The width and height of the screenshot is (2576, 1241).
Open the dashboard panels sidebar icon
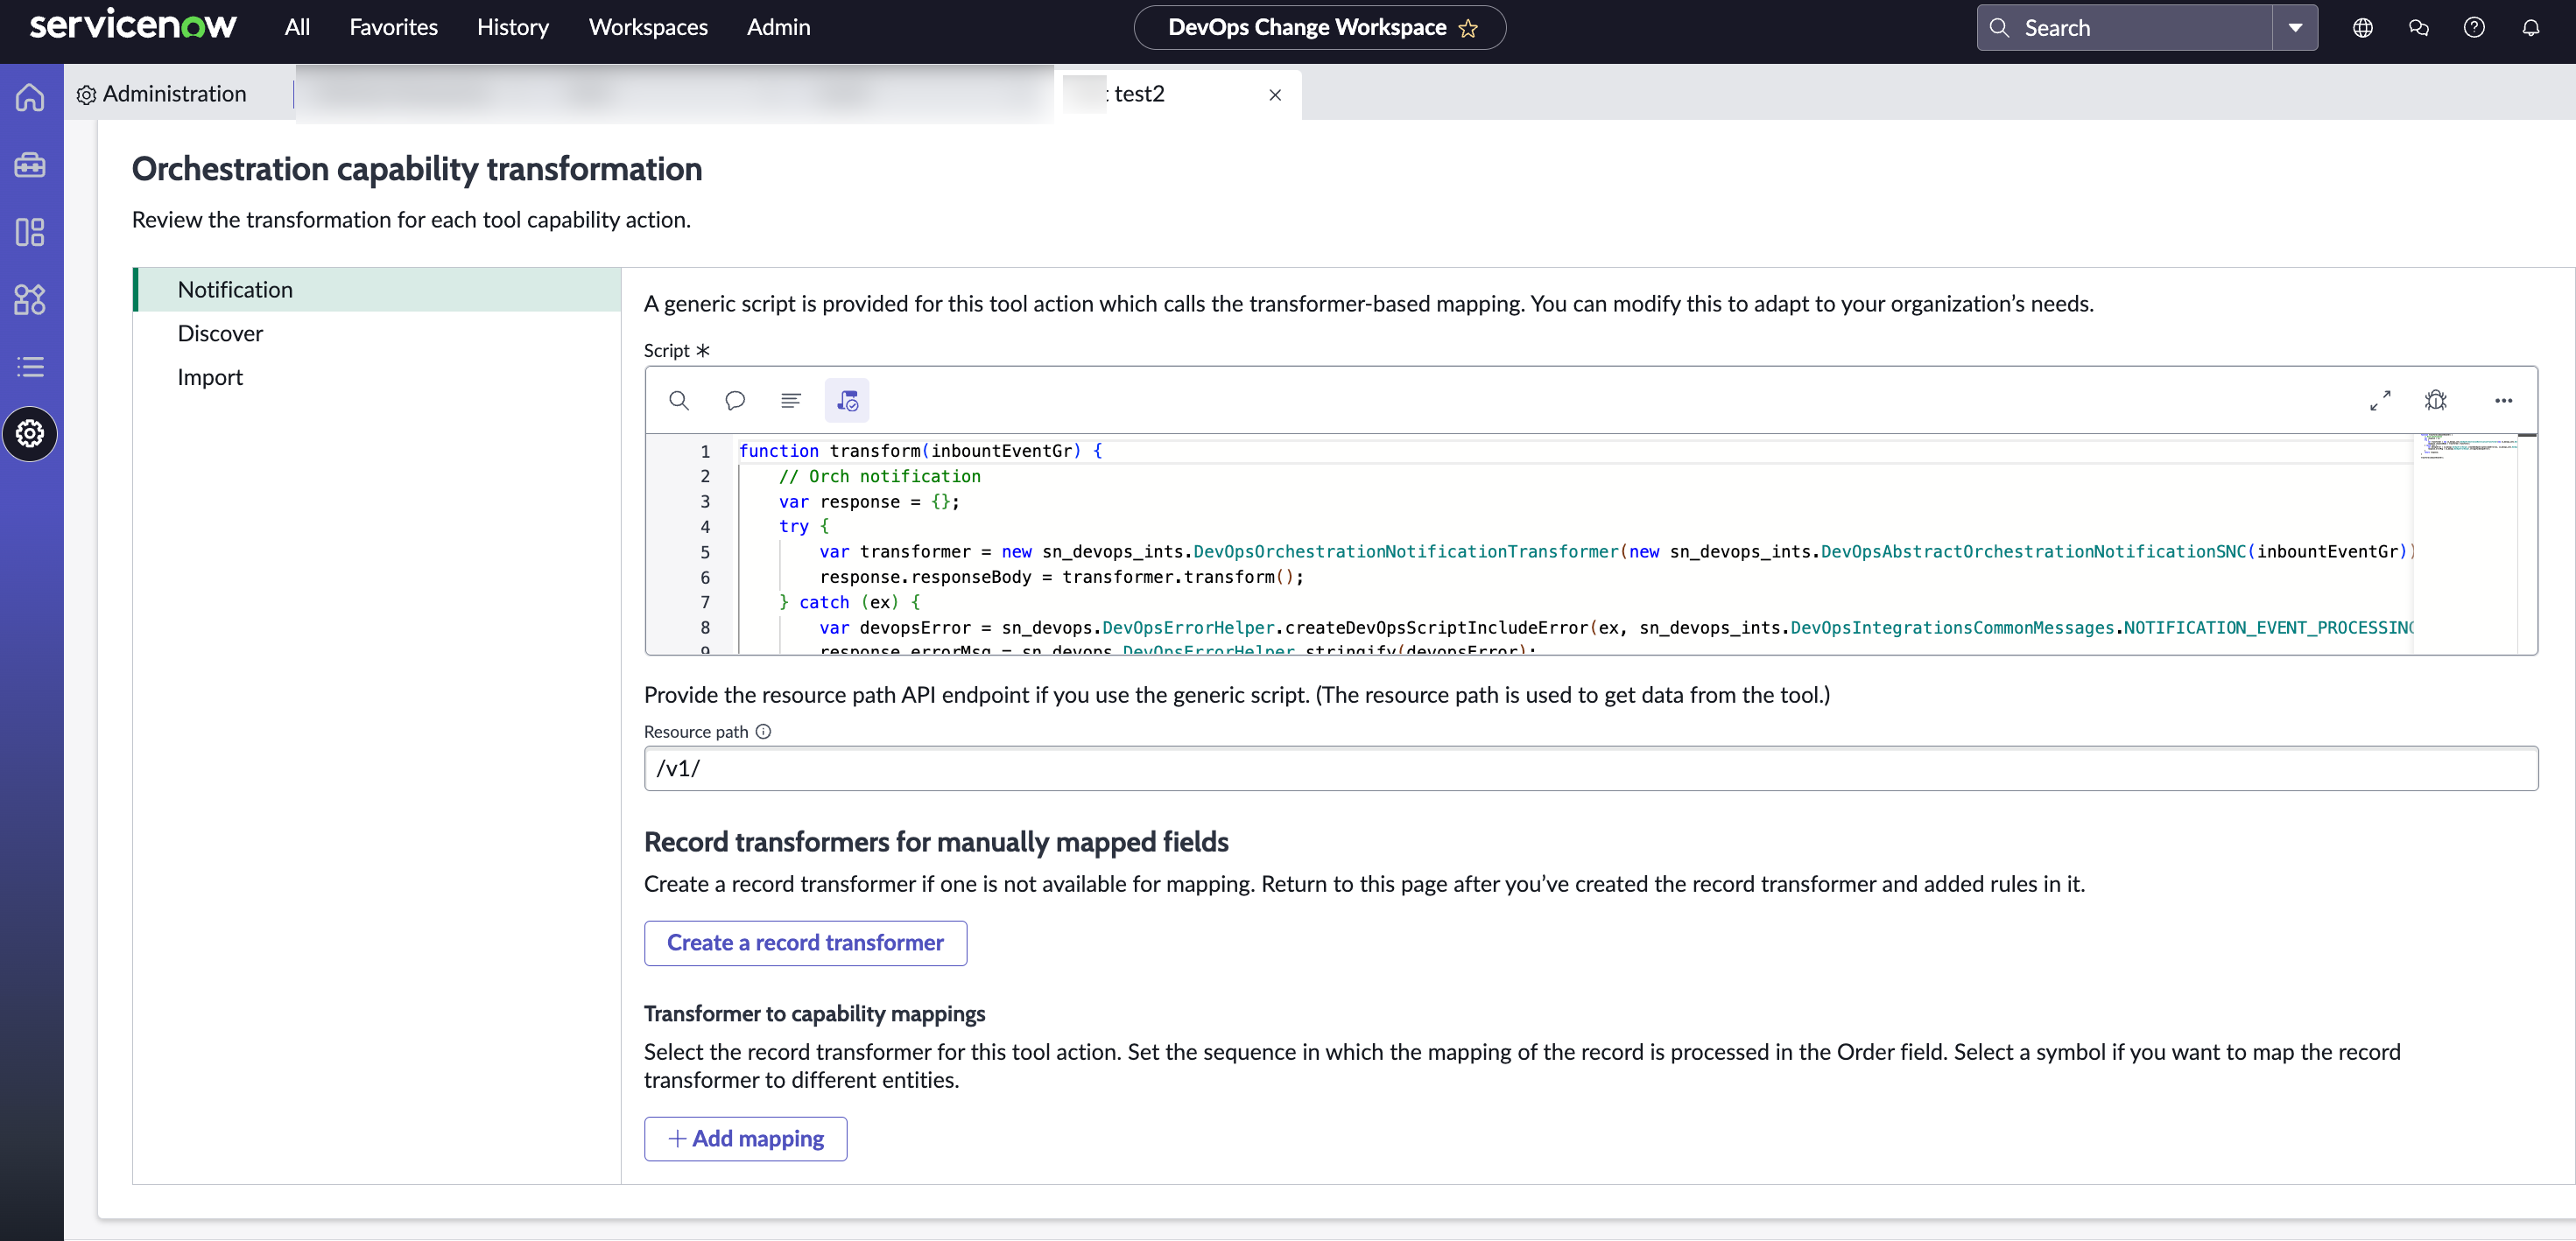(30, 232)
